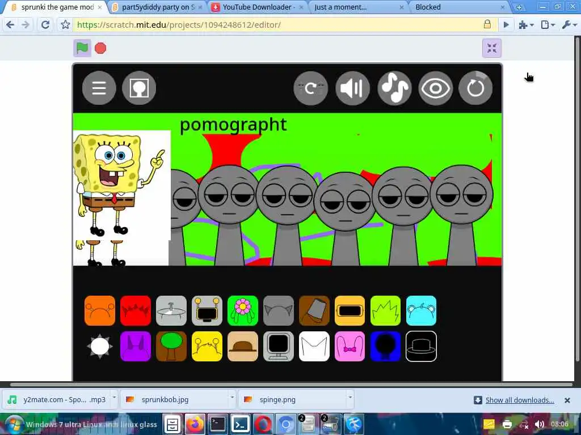Reload the current page
Screen dimensions: 581x435
(45, 25)
